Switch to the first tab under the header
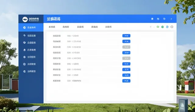 point(52,27)
